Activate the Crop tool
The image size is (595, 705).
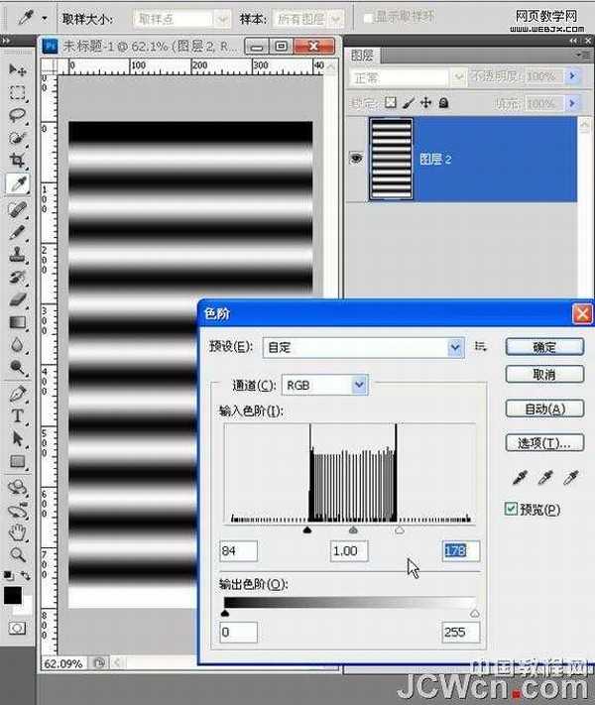[18, 161]
